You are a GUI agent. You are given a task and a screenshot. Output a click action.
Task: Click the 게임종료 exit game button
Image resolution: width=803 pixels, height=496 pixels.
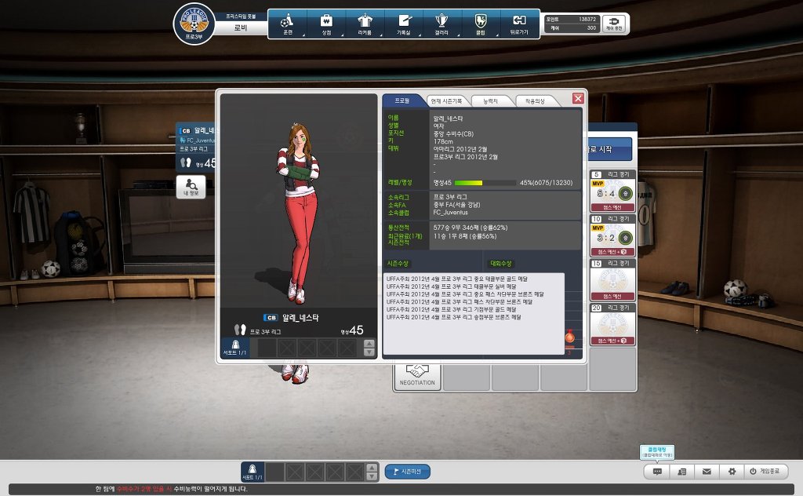[765, 472]
